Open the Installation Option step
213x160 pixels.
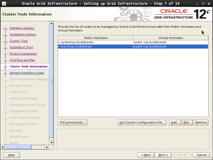tap(23, 34)
